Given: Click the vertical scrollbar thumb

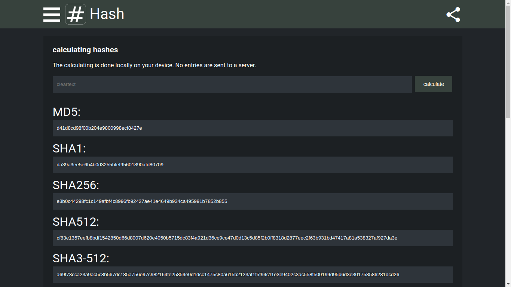Looking at the screenshot, I should click(x=508, y=60).
